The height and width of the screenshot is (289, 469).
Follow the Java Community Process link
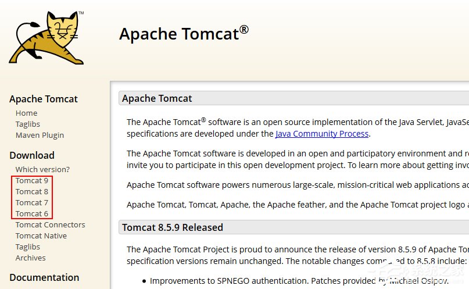[x=321, y=134]
